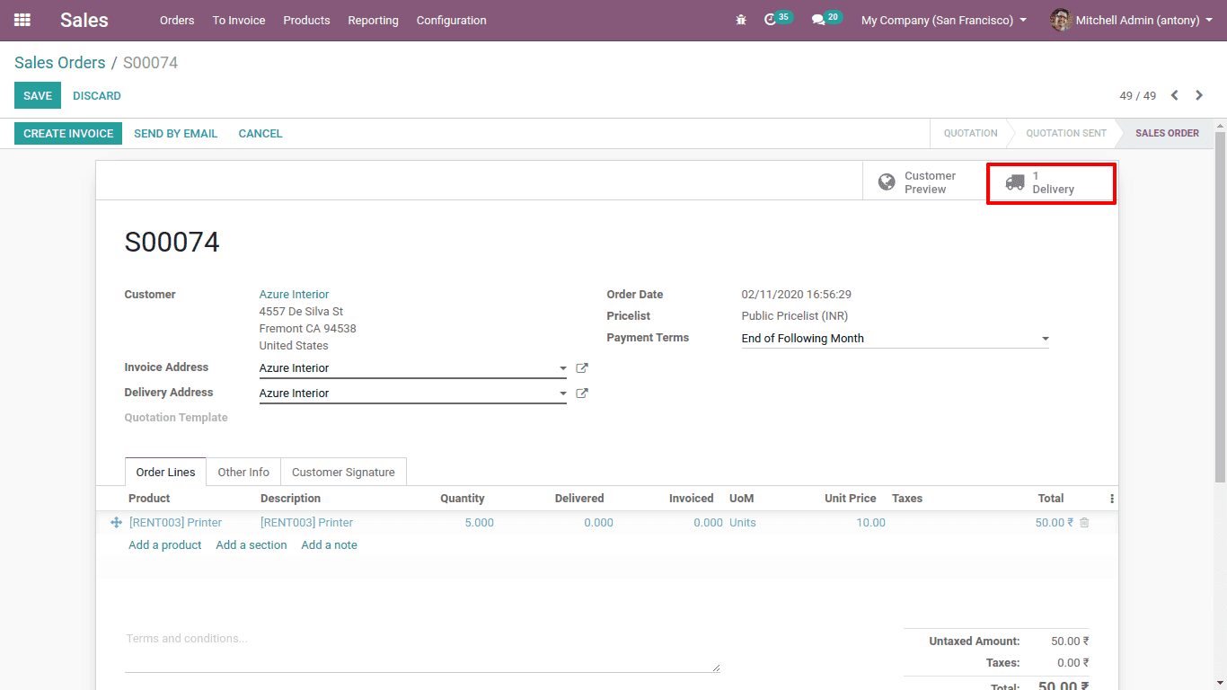
Task: Open company switcher My Company dropdown
Action: (x=944, y=20)
